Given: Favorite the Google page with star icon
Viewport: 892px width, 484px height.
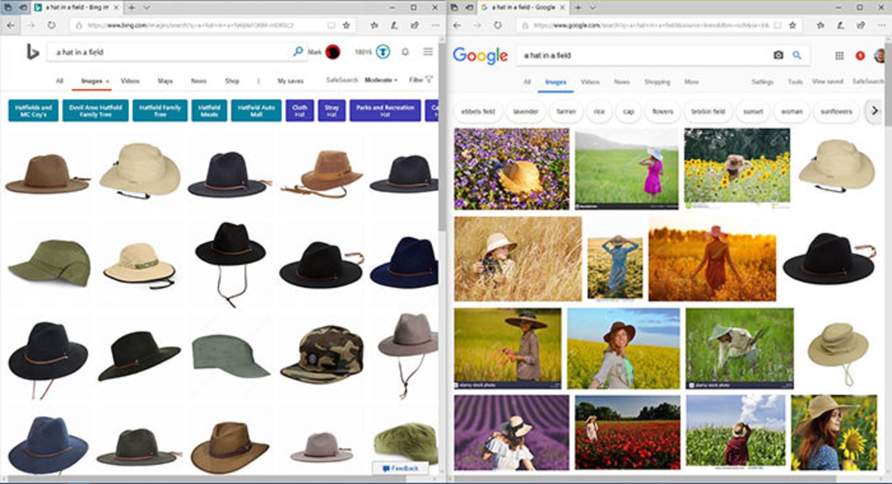Looking at the screenshot, I should (793, 25).
